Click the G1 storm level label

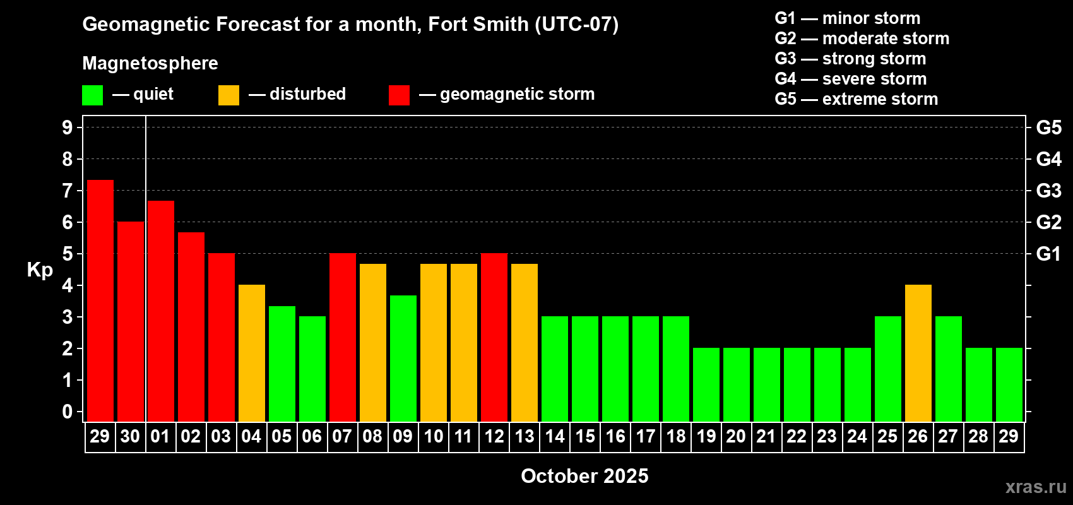[1048, 254]
